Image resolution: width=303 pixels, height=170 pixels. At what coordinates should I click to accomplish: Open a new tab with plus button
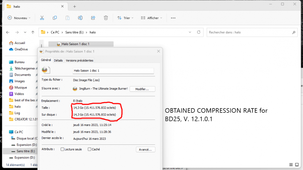pyautogui.click(x=74, y=6)
